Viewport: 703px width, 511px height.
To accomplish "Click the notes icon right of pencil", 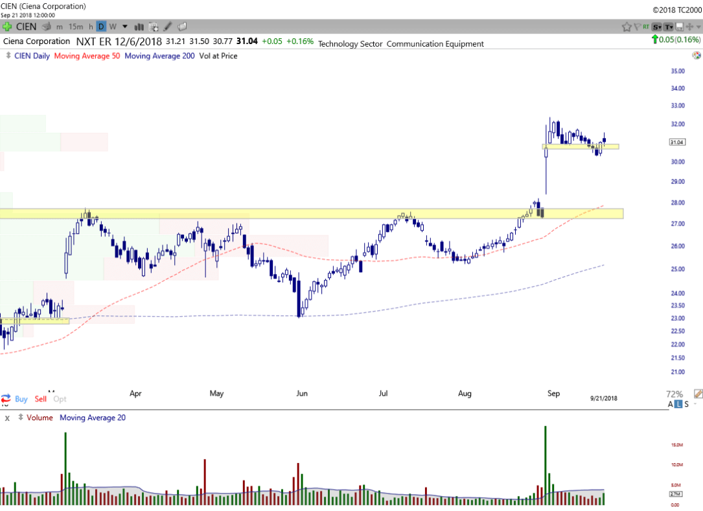I will pos(182,27).
